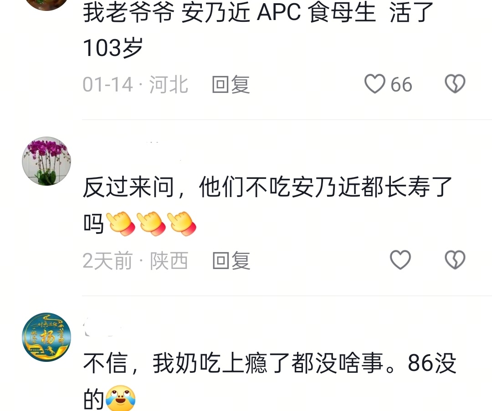Like the 陕西 comment with heart icon
Viewport: 492px width, 411px height.
[x=400, y=260]
